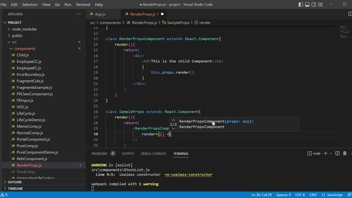The image size is (352, 198).
Task: Open Child.js file
Action: (x=23, y=55)
